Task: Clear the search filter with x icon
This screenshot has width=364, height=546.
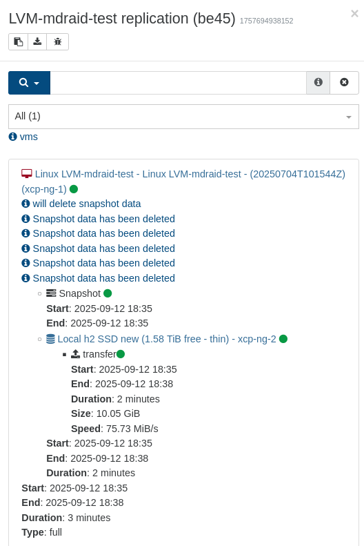Action: 344,83
